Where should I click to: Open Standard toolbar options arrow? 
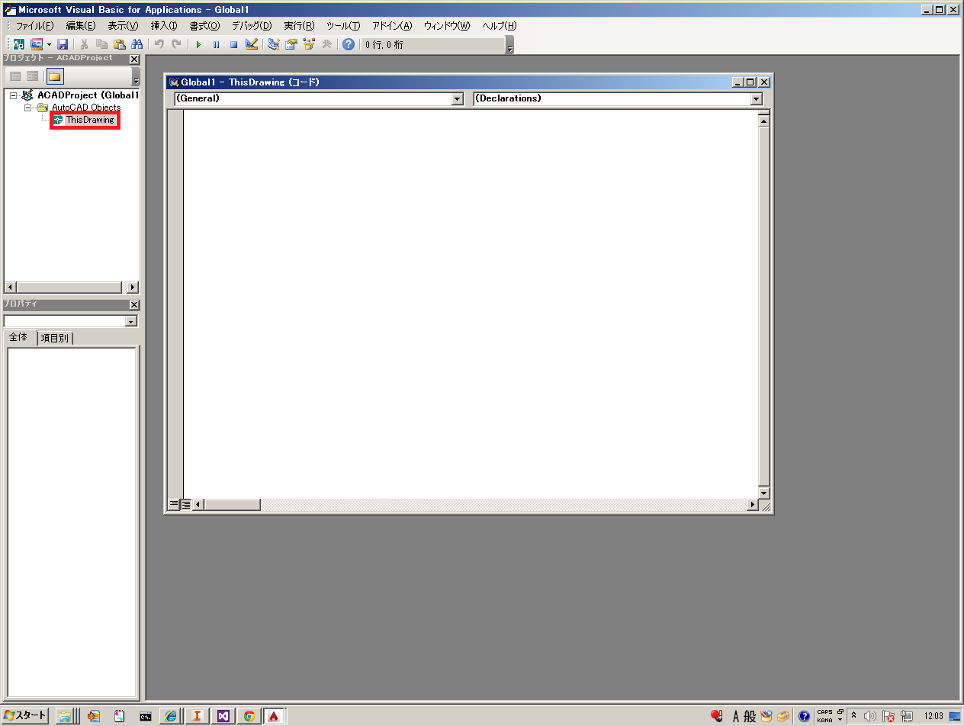509,46
